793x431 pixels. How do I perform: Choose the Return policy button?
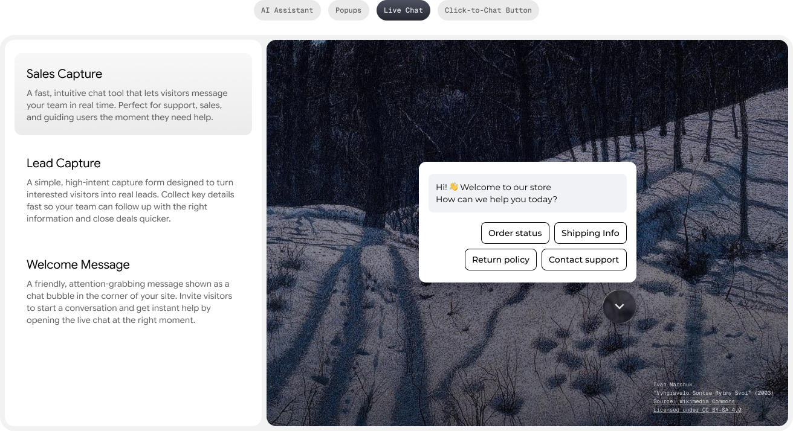pos(500,260)
